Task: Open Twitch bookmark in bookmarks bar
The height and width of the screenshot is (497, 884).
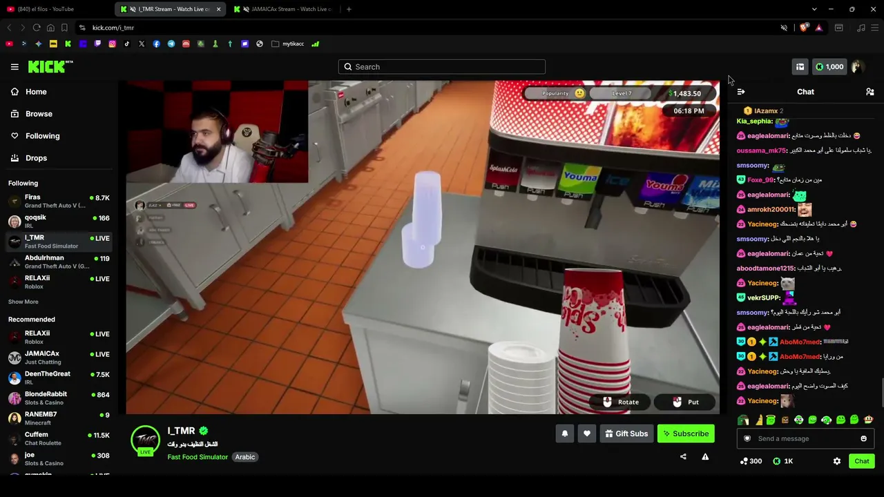Action: [x=97, y=43]
